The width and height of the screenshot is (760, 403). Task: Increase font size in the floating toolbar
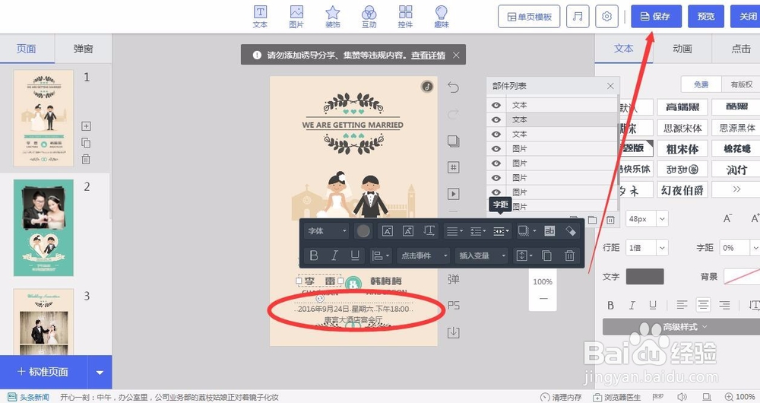[408, 231]
